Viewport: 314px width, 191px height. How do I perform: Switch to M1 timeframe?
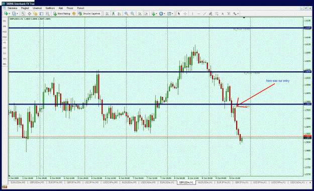[5, 21]
